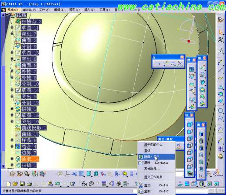Click the rectangular pattern dots icon
Screen dimensions: 226x195
(220, 149)
